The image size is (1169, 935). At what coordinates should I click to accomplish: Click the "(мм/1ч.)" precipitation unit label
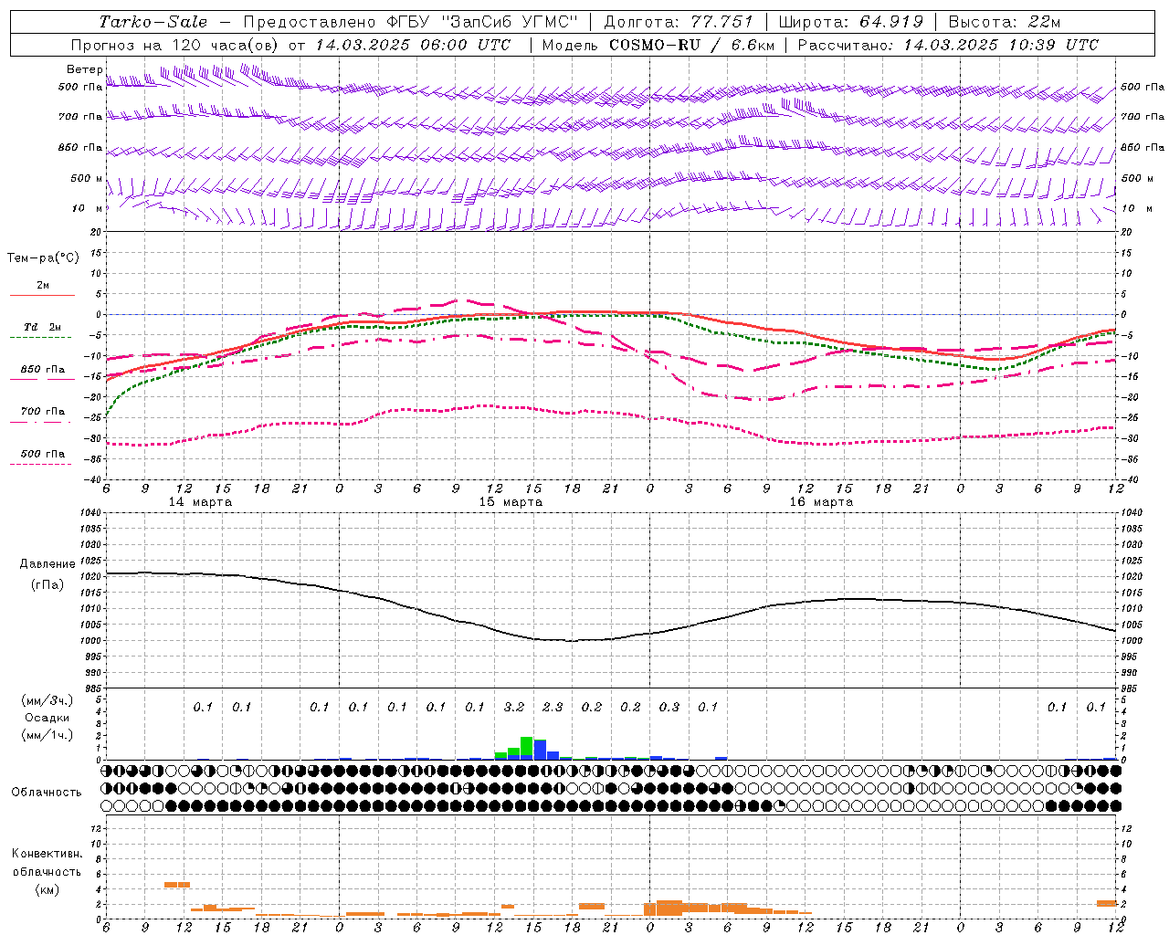pos(47,735)
